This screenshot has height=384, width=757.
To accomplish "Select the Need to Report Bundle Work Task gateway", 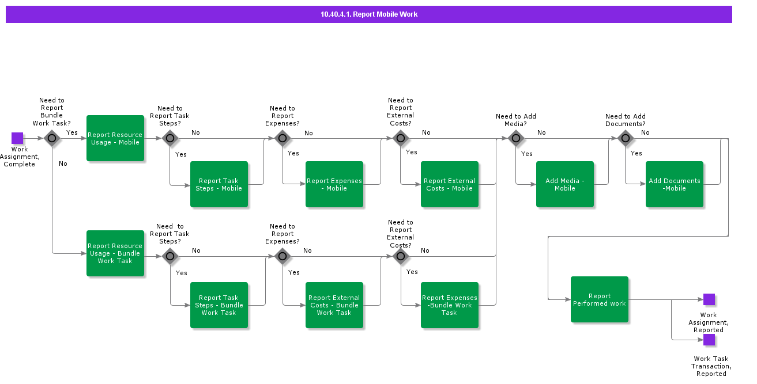I will pos(52,138).
